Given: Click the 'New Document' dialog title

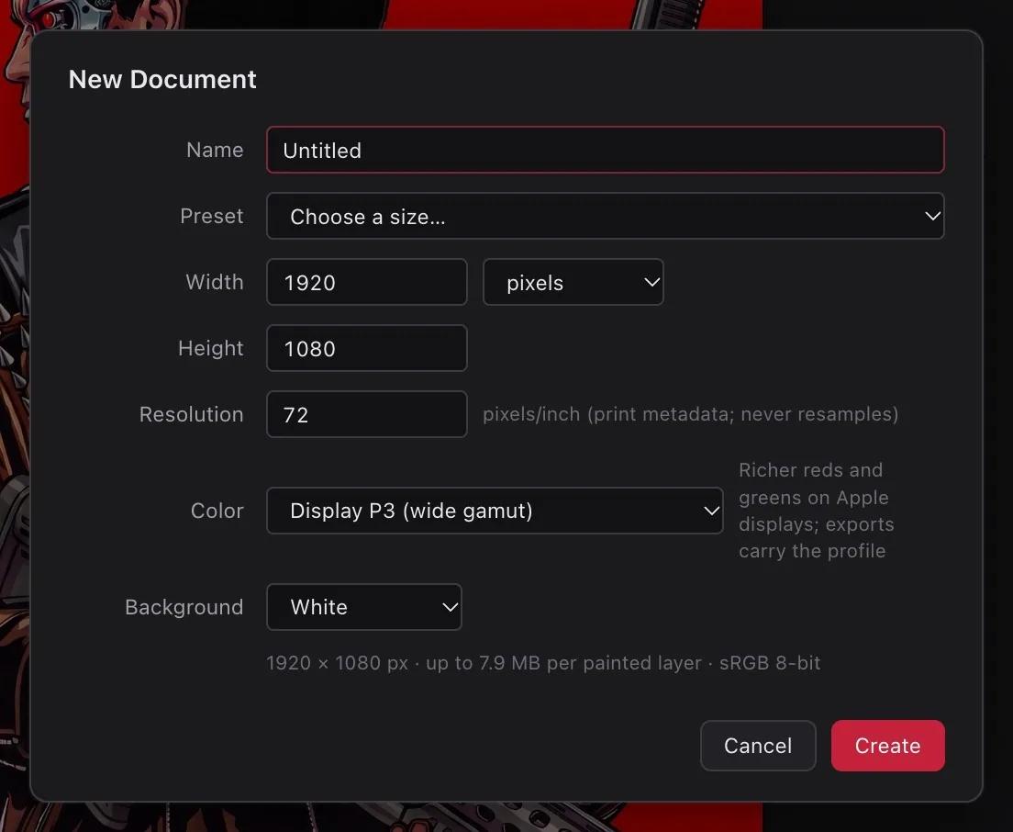Looking at the screenshot, I should click(x=162, y=80).
